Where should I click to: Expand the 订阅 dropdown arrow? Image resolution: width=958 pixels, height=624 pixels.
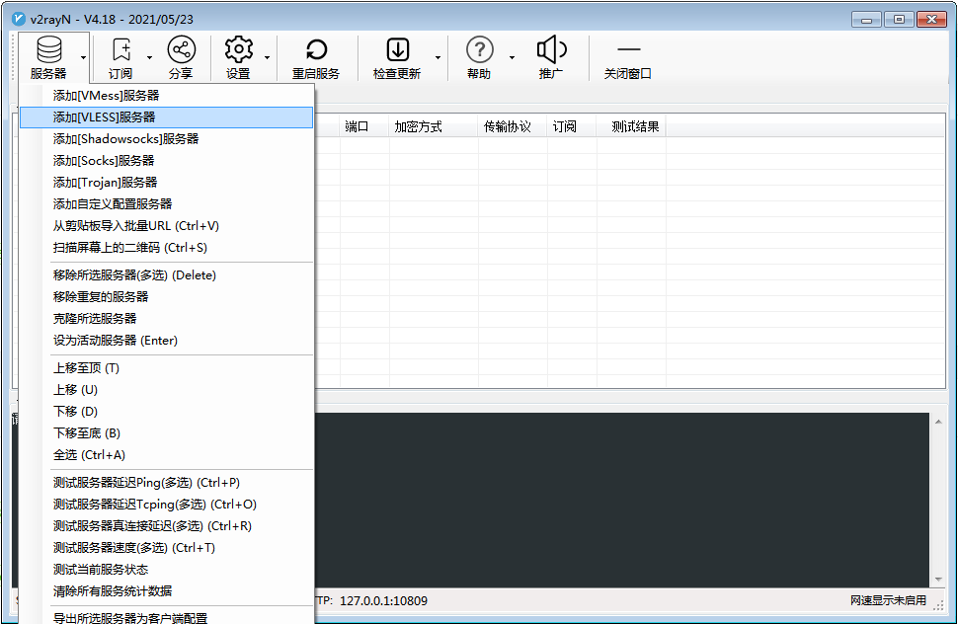[150, 58]
